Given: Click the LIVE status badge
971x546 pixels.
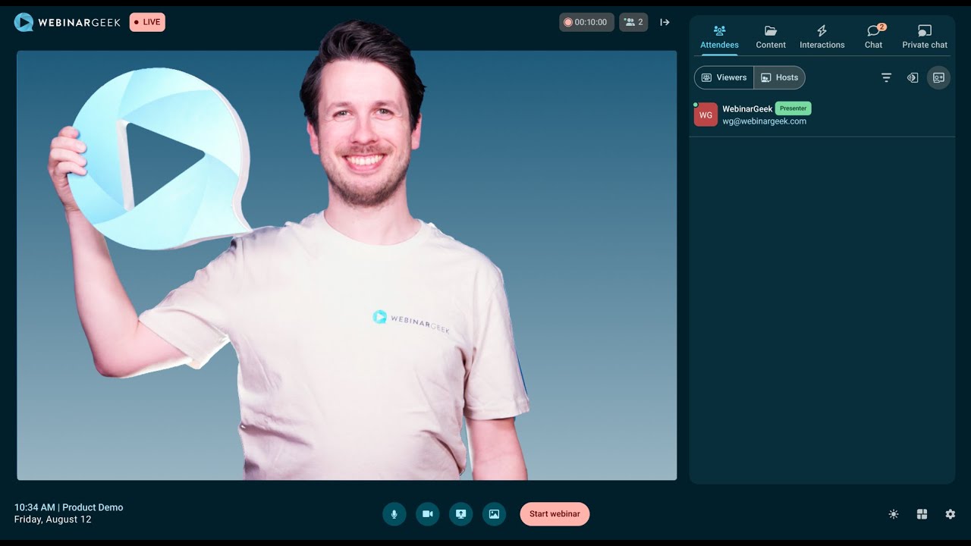Looking at the screenshot, I should coord(147,22).
